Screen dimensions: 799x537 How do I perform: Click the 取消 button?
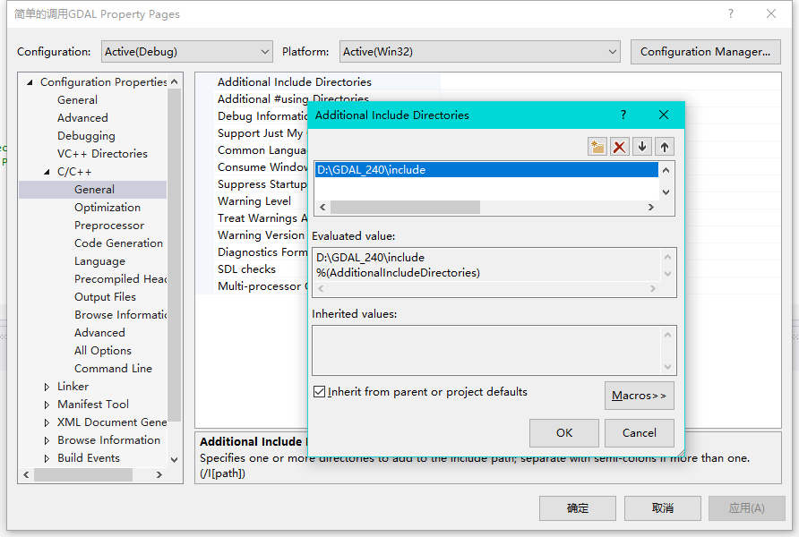663,508
